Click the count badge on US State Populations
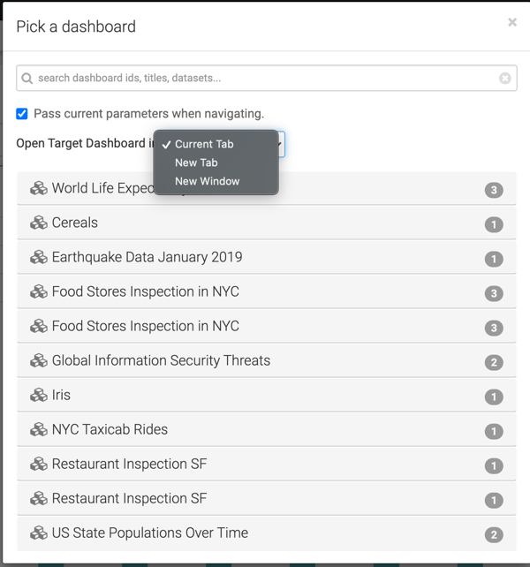 (x=494, y=534)
